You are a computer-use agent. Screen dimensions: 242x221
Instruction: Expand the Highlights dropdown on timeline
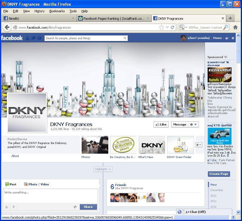coord(103,169)
